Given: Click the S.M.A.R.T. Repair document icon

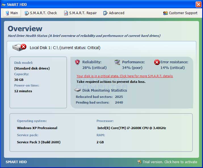Looking at the screenshot, I should 66,13.
